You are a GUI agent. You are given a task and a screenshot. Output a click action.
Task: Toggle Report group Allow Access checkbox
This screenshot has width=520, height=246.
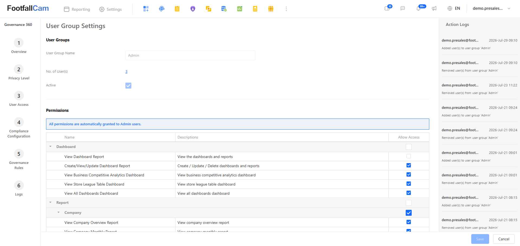tap(409, 203)
